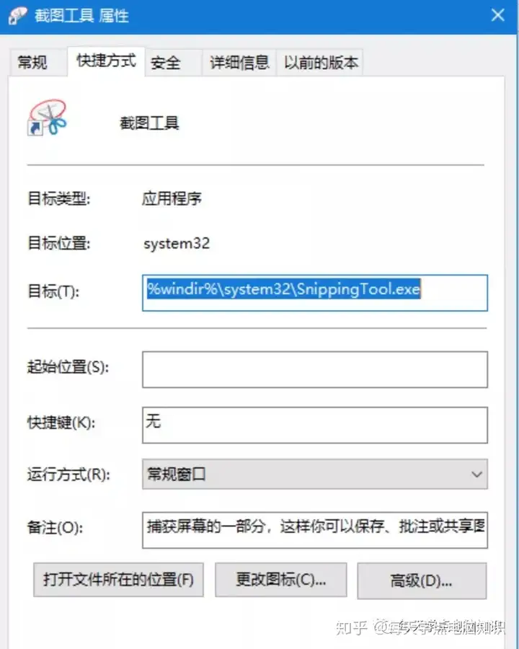Click the 目标(T) label
This screenshot has width=519, height=649.
53,292
